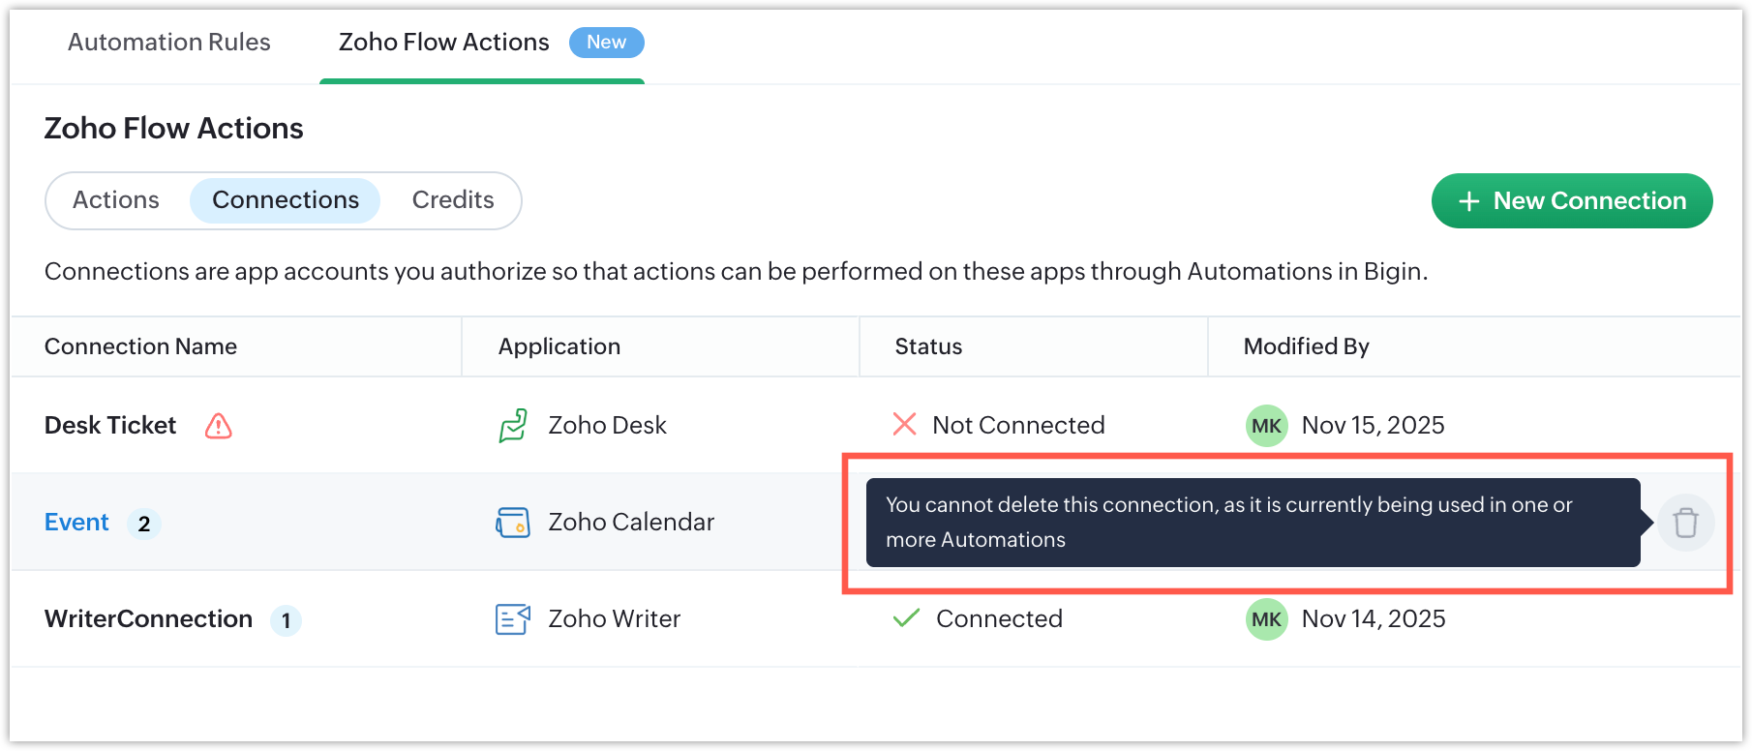The width and height of the screenshot is (1752, 751).
Task: Open the Credits segment
Action: tap(453, 200)
